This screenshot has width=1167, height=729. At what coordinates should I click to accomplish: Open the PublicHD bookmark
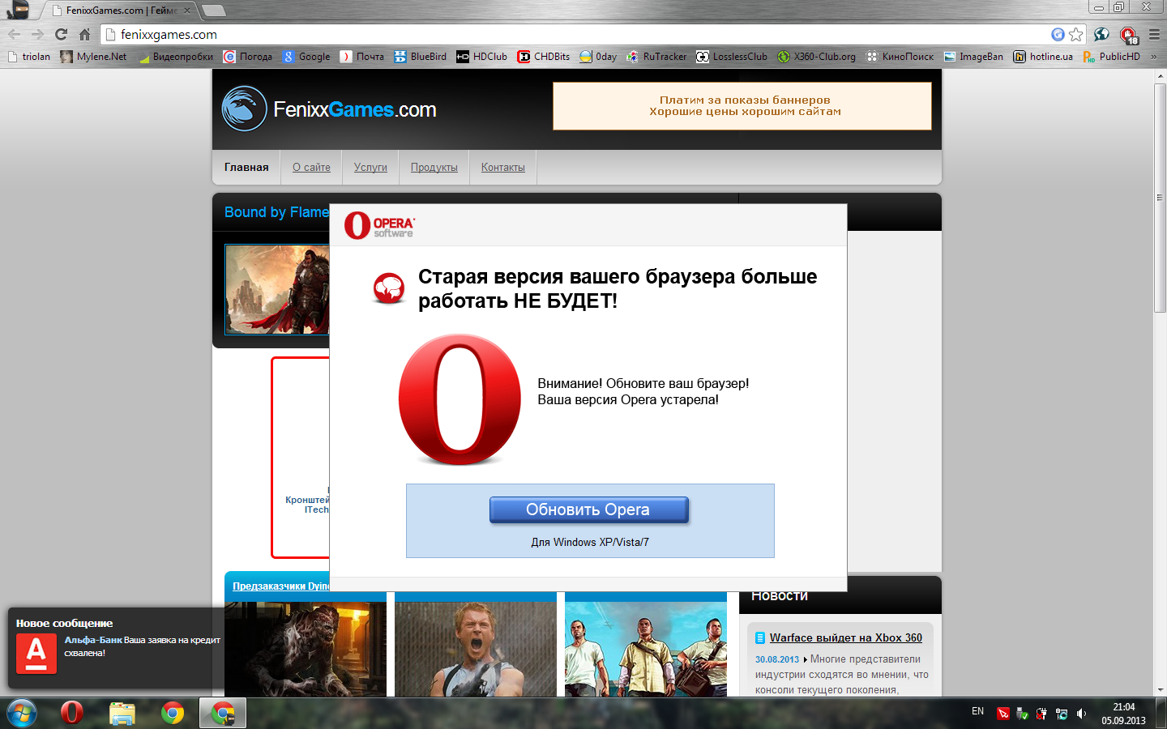click(1112, 57)
